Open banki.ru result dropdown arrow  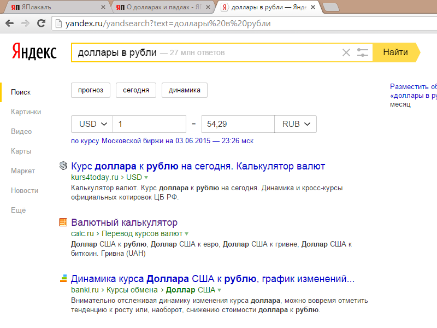click(220, 290)
